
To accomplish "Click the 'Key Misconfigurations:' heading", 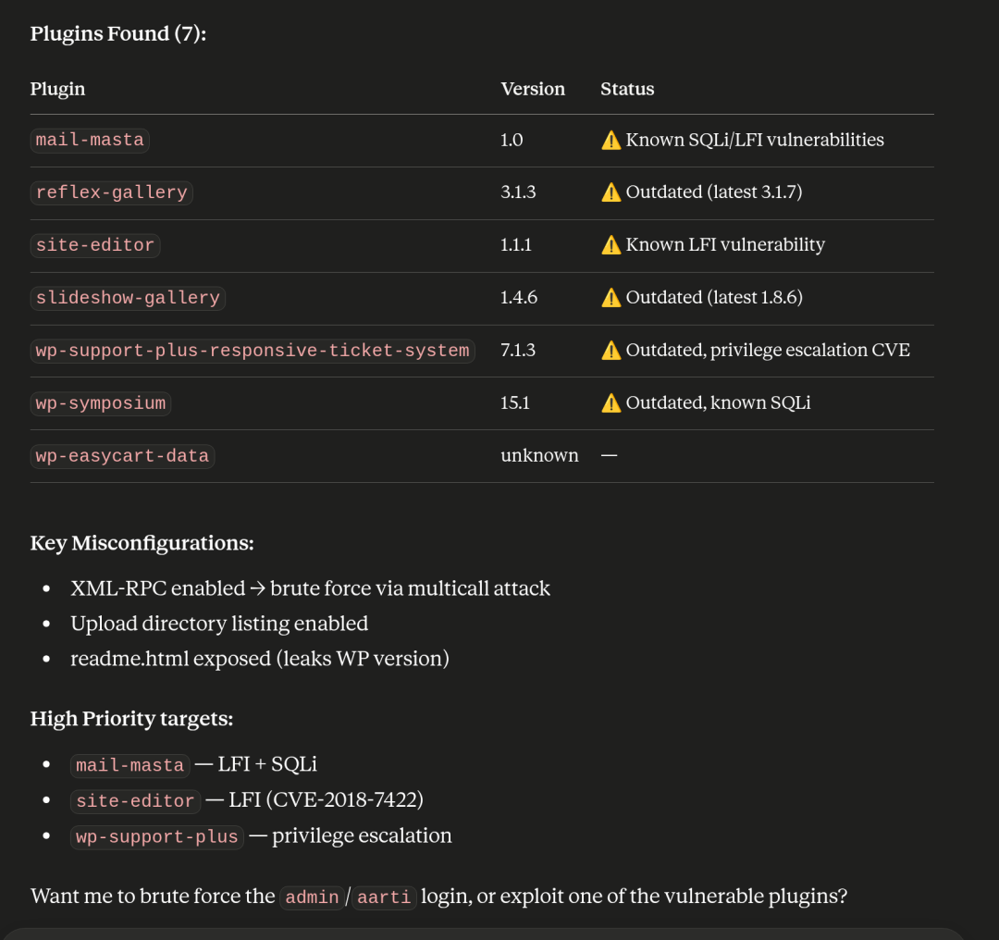I will (142, 544).
